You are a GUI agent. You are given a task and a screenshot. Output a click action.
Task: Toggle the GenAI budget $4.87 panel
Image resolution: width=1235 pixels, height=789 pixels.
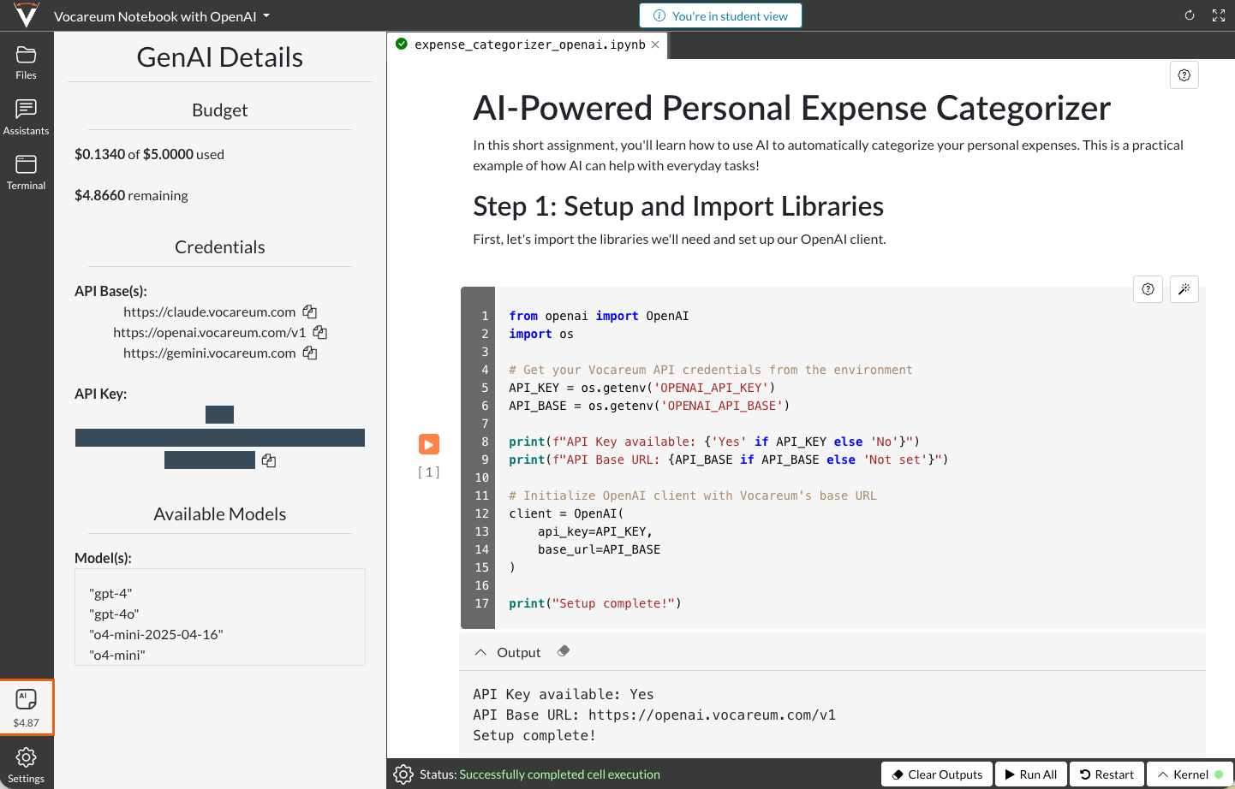(27, 708)
